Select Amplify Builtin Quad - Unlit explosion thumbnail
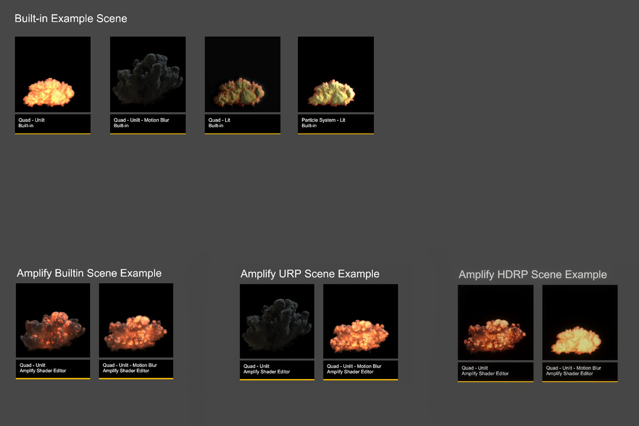The height and width of the screenshot is (426, 639). [x=53, y=320]
